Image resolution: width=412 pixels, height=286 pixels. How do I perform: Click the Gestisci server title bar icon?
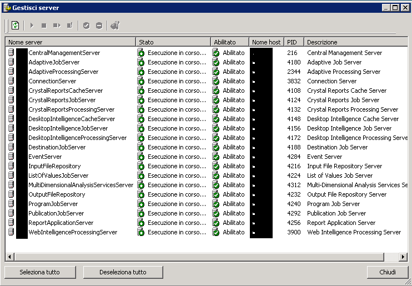pos(7,8)
